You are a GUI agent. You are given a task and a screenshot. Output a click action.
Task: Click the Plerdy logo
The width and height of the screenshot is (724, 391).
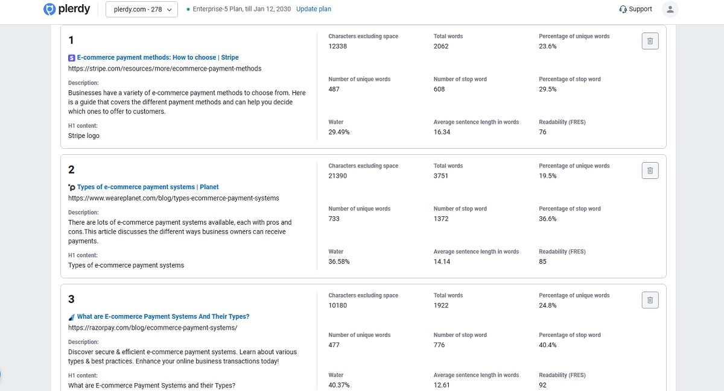66,9
